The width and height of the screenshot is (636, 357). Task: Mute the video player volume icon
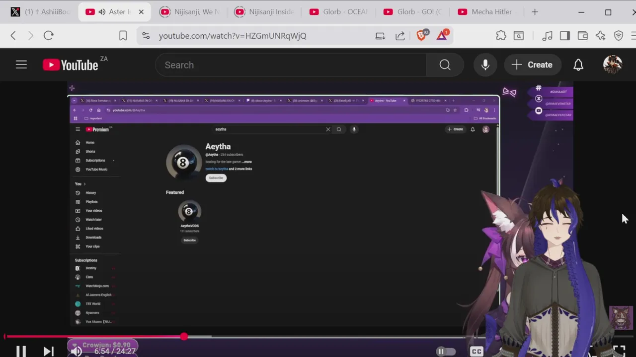[x=76, y=351]
